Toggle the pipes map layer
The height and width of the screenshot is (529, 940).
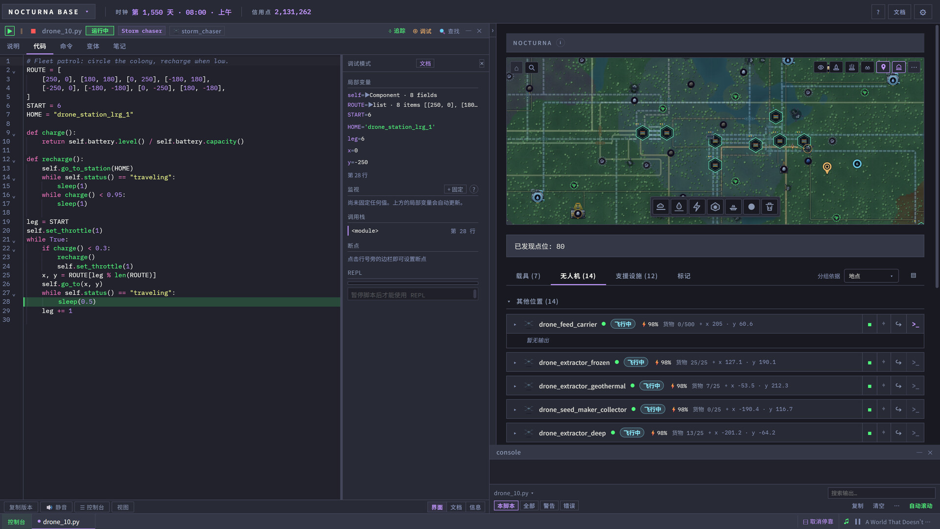coord(852,68)
